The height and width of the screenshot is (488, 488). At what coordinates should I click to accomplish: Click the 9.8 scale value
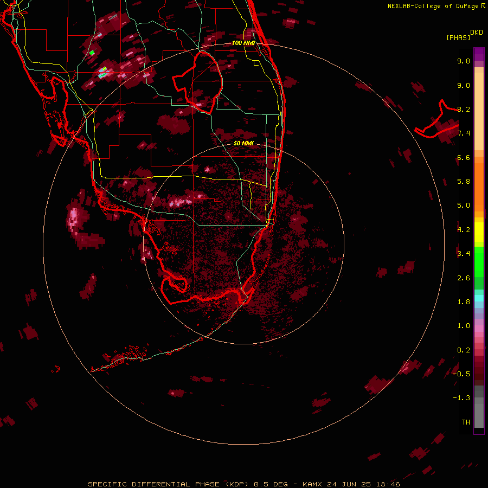(x=464, y=61)
